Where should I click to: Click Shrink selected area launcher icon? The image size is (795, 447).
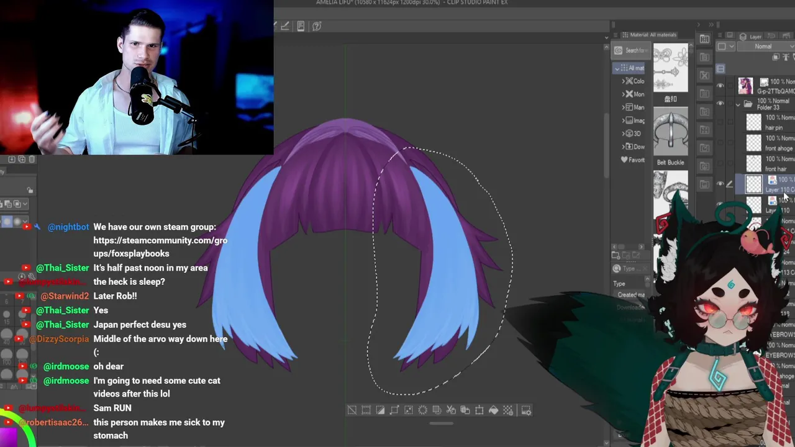coord(409,410)
